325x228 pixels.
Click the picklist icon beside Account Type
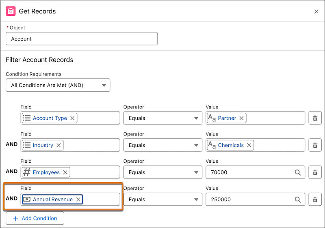tap(27, 118)
